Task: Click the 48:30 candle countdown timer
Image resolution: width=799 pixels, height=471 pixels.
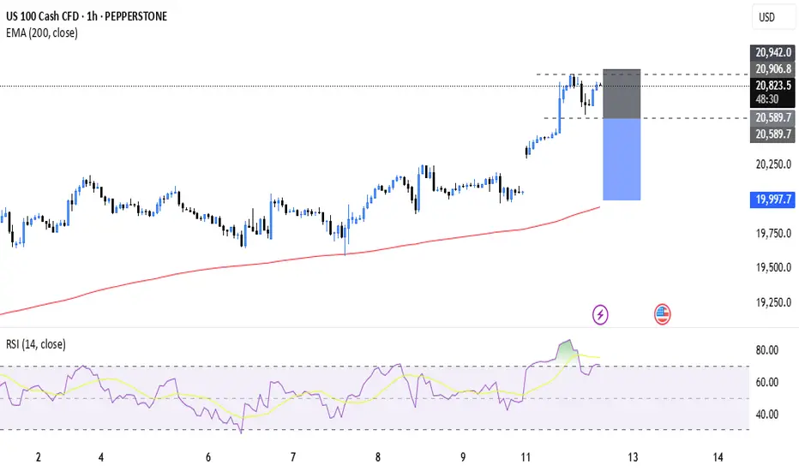Action: click(769, 99)
